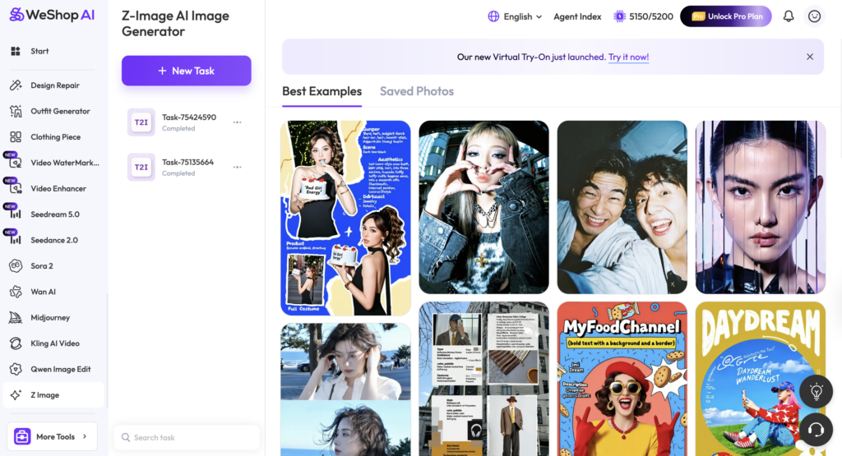Screen dimensions: 842x456
Task: Open the notifications bell
Action: [x=789, y=16]
